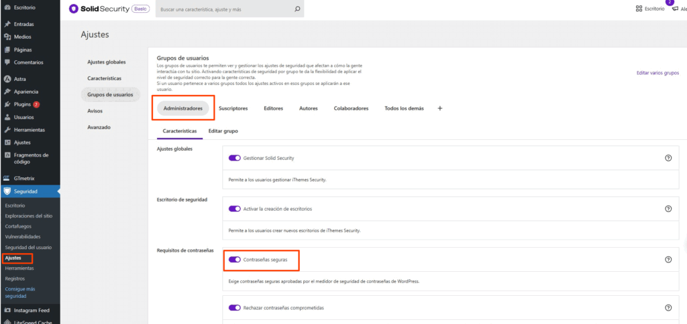This screenshot has width=687, height=324.
Task: Open the notifications megaphone icon
Action: point(675,8)
